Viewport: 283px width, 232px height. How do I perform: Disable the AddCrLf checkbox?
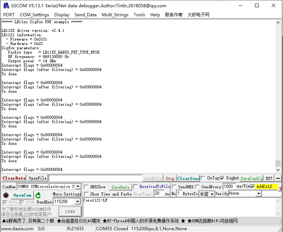click(253, 187)
